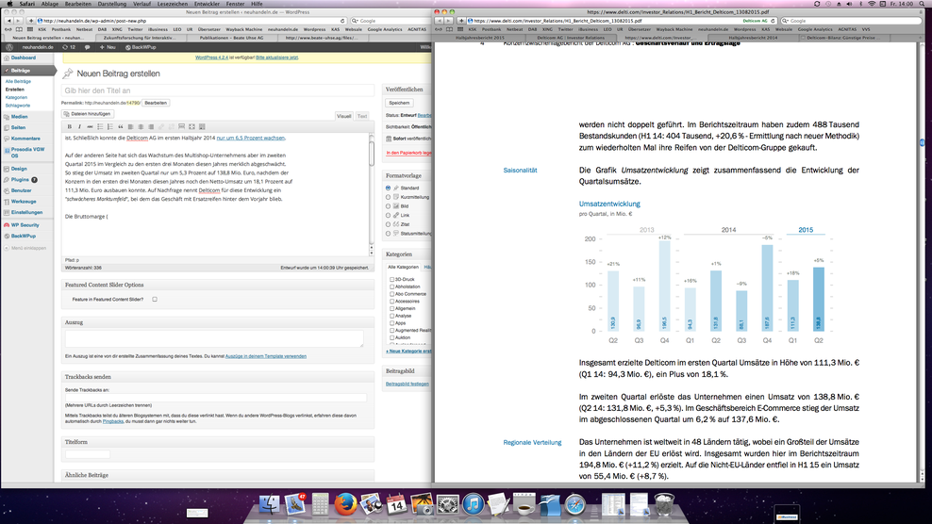Image resolution: width=932 pixels, height=524 pixels.
Task: Focus the Google search field in the PDF window
Action: pyautogui.click(x=853, y=21)
